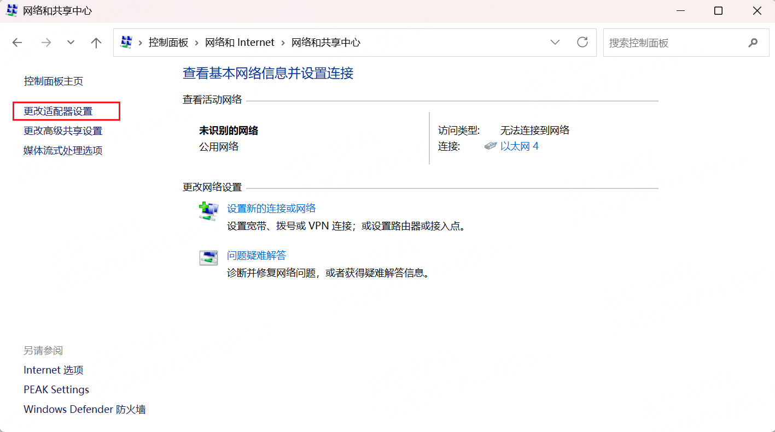
Task: Select 网络和 Internet in the breadcrumb
Action: coord(240,43)
